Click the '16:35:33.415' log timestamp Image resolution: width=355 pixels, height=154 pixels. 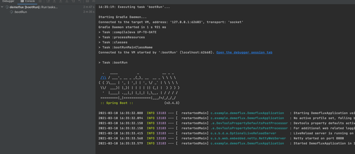[x=131, y=133]
